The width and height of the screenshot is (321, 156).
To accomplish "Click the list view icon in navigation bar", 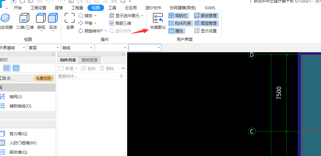I will click(x=7, y=68).
